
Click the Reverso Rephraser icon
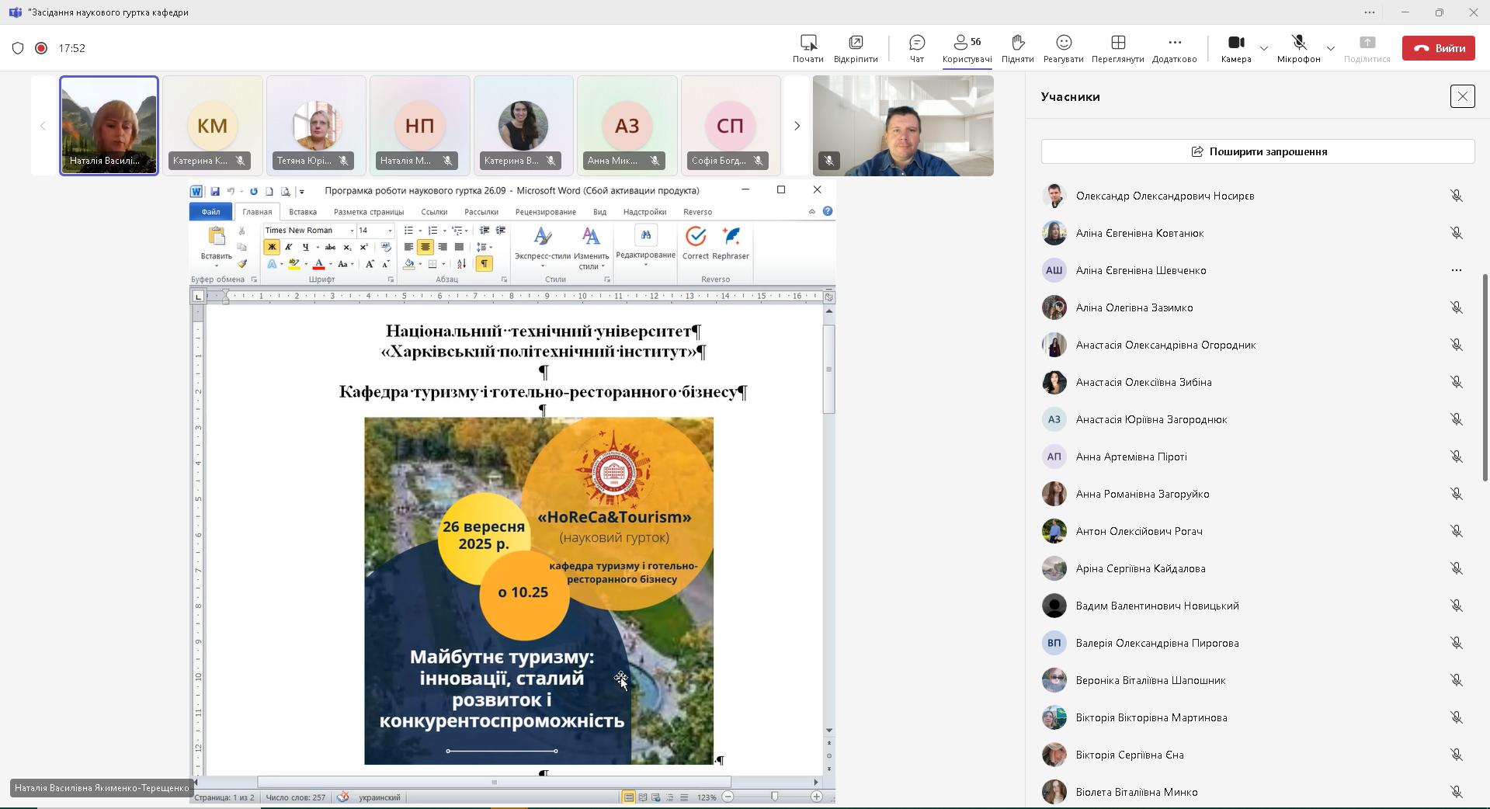pyautogui.click(x=731, y=243)
